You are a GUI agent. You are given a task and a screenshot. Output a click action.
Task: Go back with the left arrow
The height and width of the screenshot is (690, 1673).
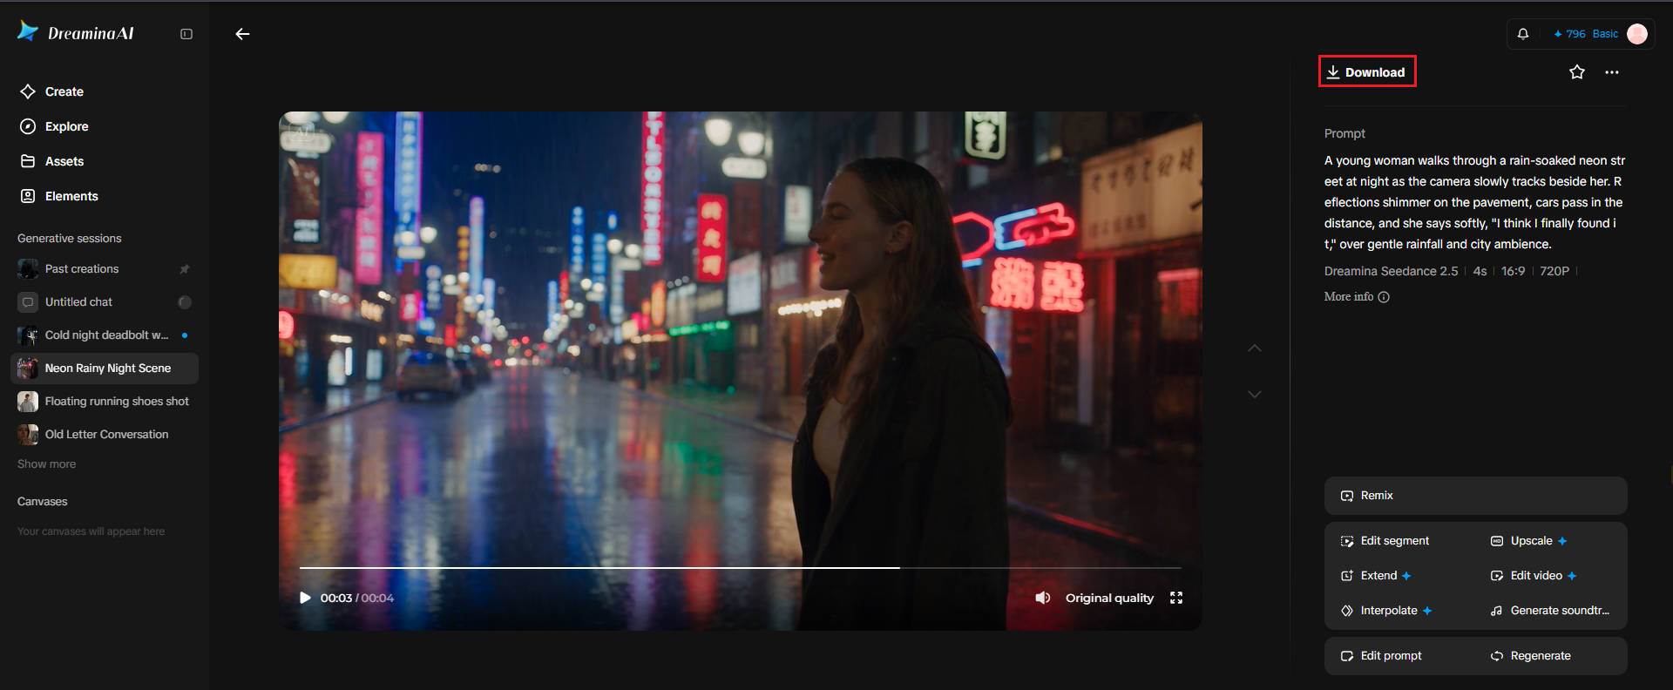[x=242, y=34]
